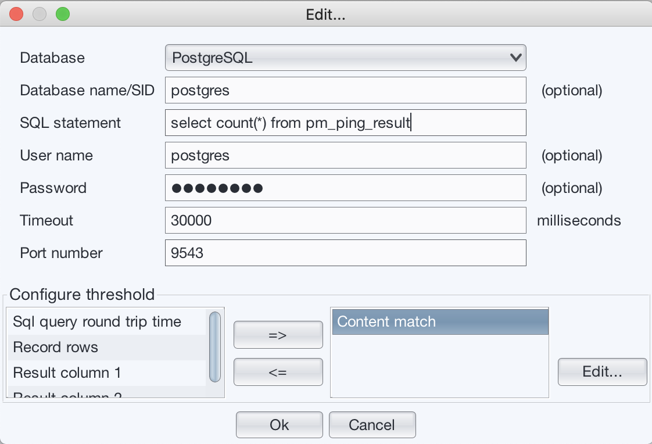Click the Edit... threshold button
This screenshot has width=652, height=444.
click(x=602, y=372)
